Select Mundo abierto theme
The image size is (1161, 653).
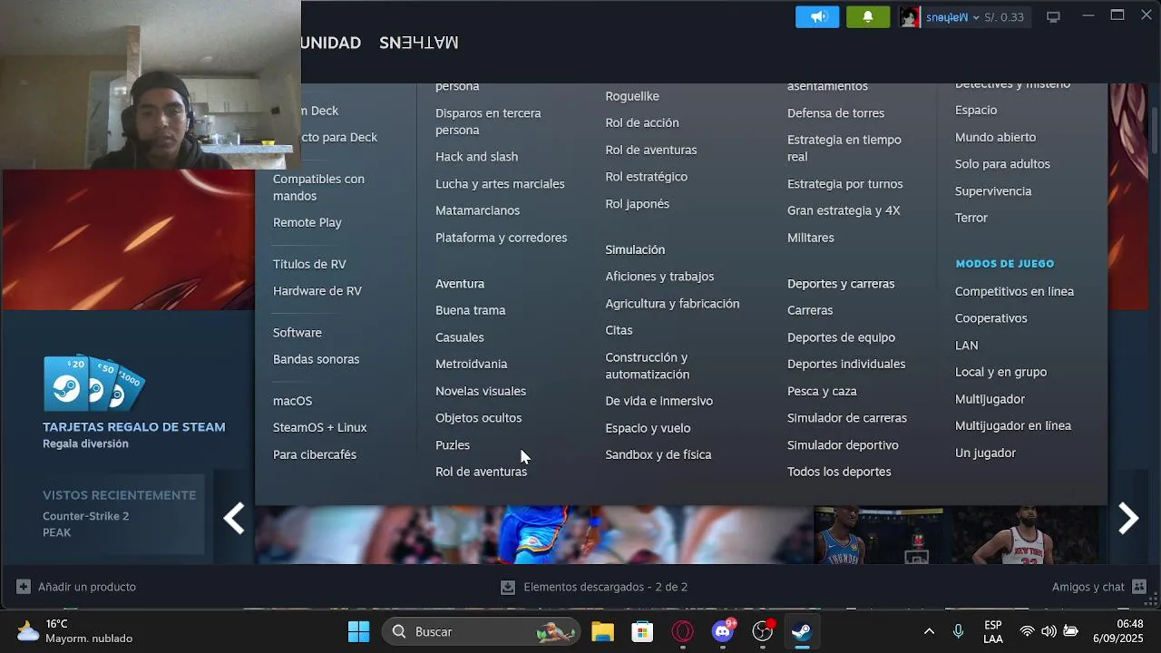pyautogui.click(x=995, y=137)
